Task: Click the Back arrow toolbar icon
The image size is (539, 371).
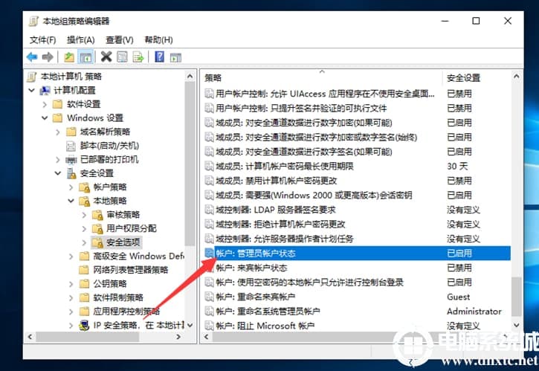Action: click(x=32, y=57)
